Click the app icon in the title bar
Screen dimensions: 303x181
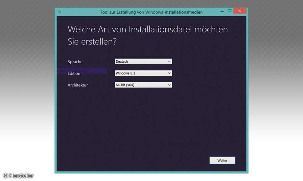[x=59, y=12]
